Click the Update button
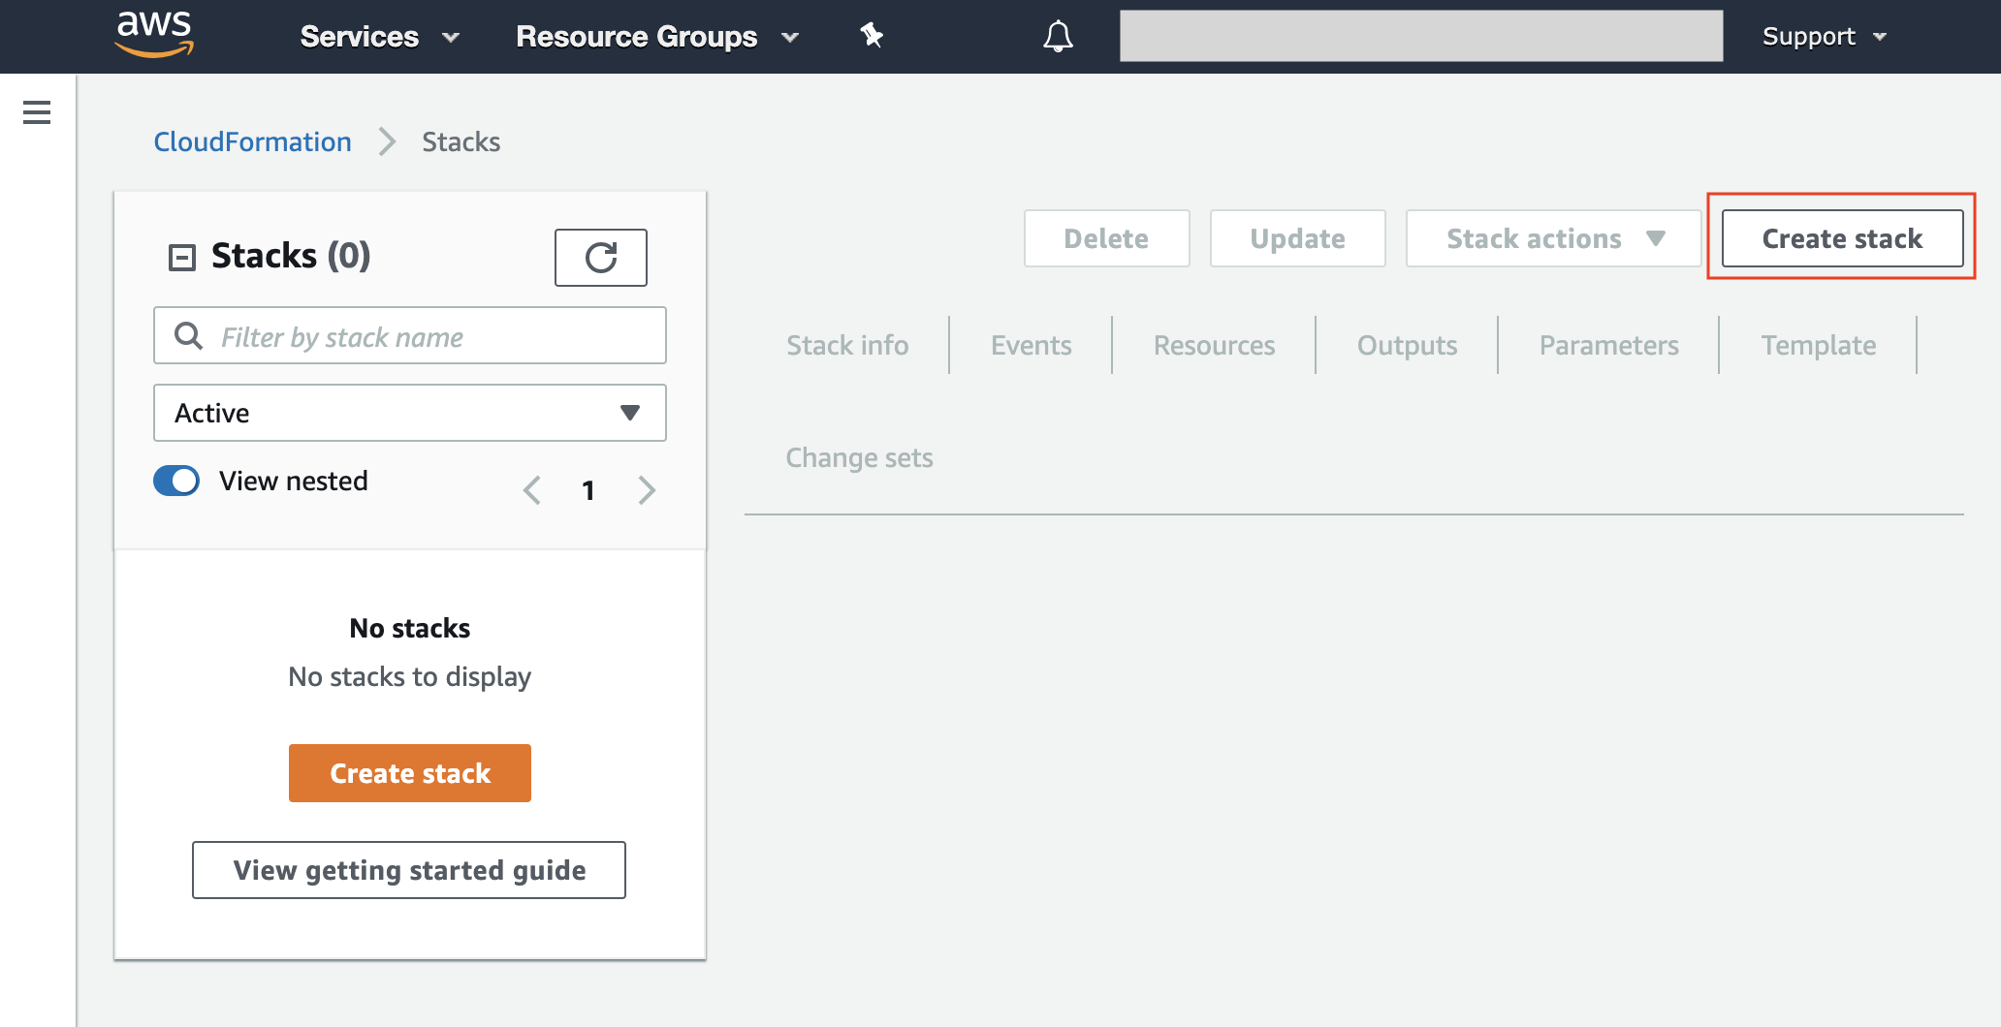Viewport: 2001px width, 1027px height. click(x=1297, y=238)
